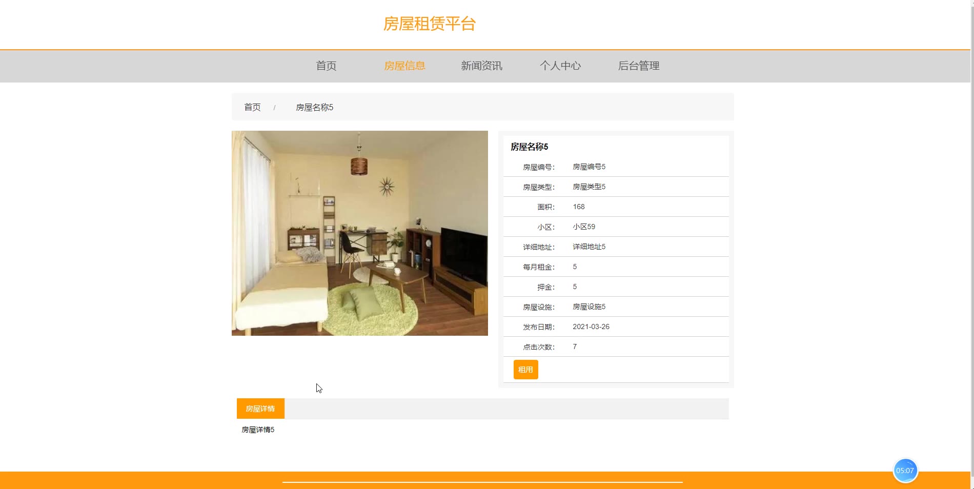Click the 房屋类型5 value

(x=589, y=187)
